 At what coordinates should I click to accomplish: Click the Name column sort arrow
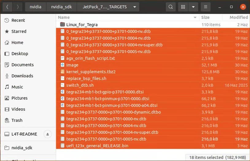195,17
